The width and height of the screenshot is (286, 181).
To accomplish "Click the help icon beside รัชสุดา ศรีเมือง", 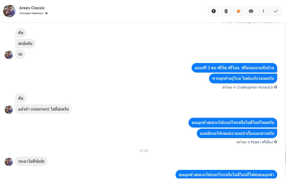I will [276, 142].
